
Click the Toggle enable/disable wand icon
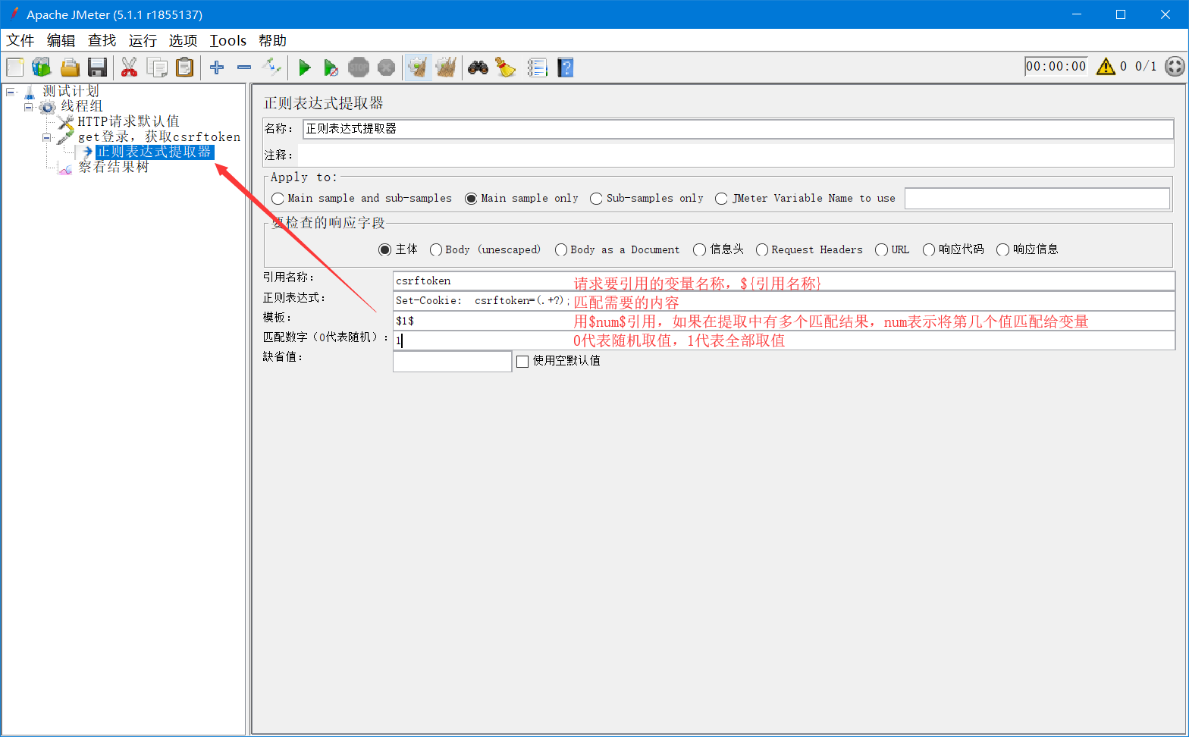point(271,67)
